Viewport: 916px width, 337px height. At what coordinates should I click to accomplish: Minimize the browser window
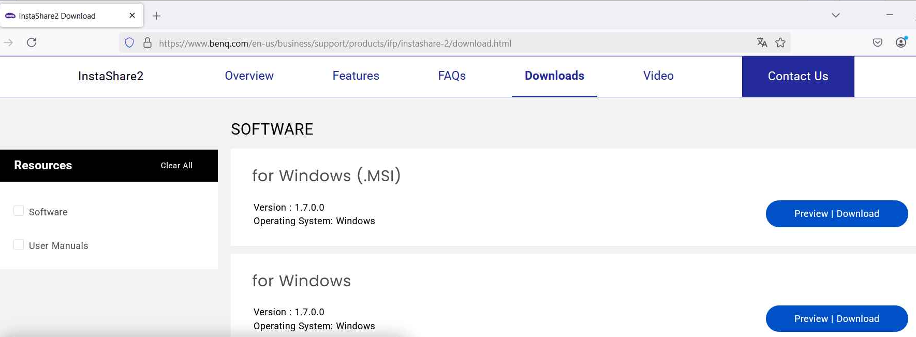[x=889, y=15]
